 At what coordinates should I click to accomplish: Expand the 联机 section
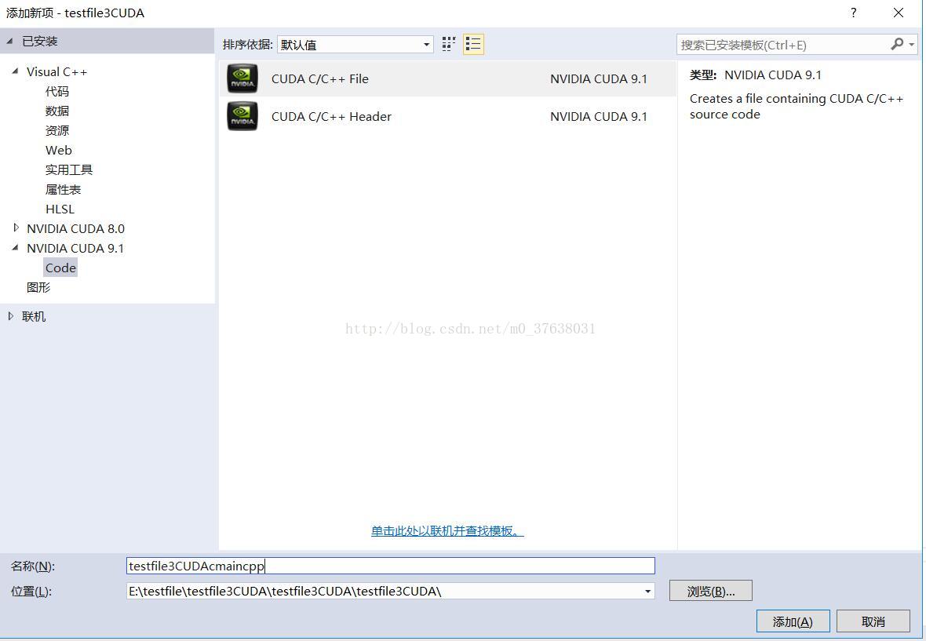click(11, 316)
